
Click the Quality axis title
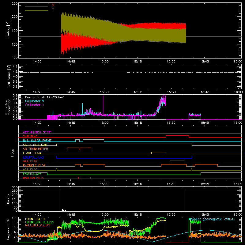click(x=8, y=199)
